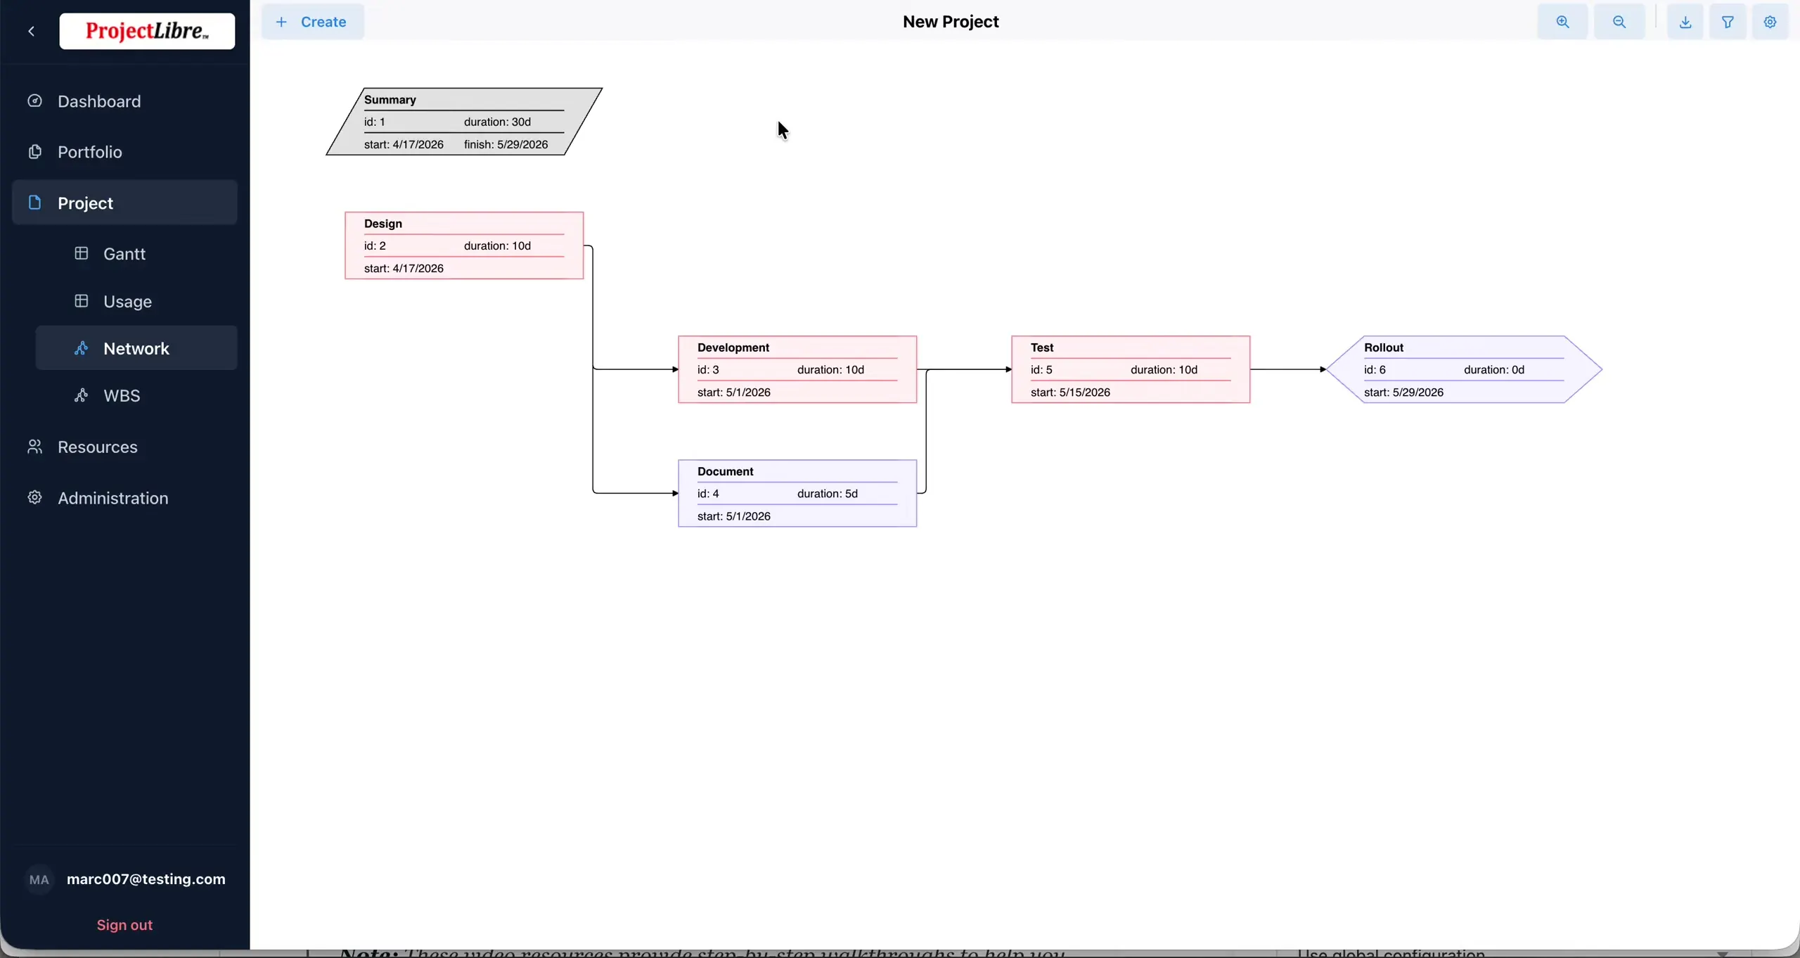This screenshot has width=1800, height=958.
Task: Select the Summary task node
Action: point(464,122)
